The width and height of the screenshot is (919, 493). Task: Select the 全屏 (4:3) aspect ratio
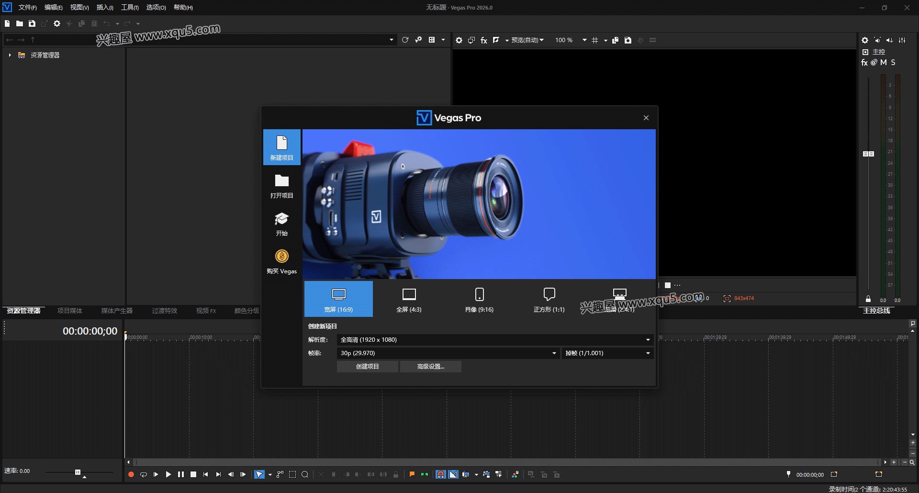(409, 299)
